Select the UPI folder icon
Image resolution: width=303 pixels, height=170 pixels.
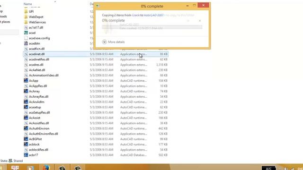26,11
